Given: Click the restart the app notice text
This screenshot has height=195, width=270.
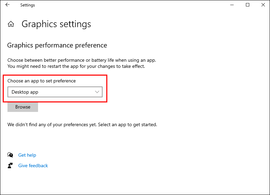Looking at the screenshot, I should pyautogui.click(x=76, y=66).
